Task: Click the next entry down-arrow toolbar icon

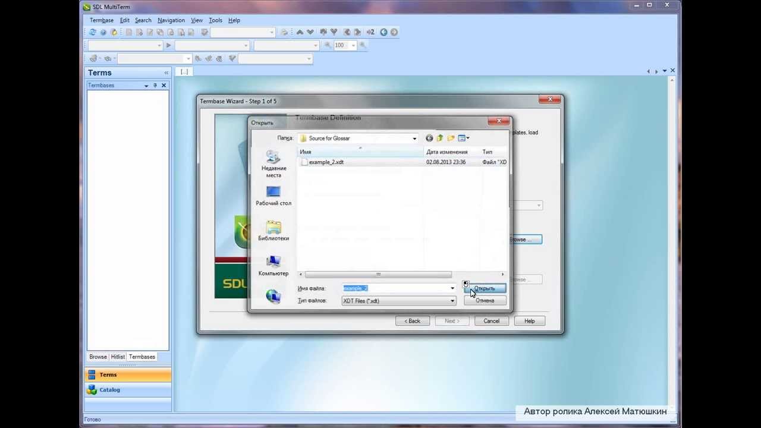Action: pyautogui.click(x=310, y=32)
